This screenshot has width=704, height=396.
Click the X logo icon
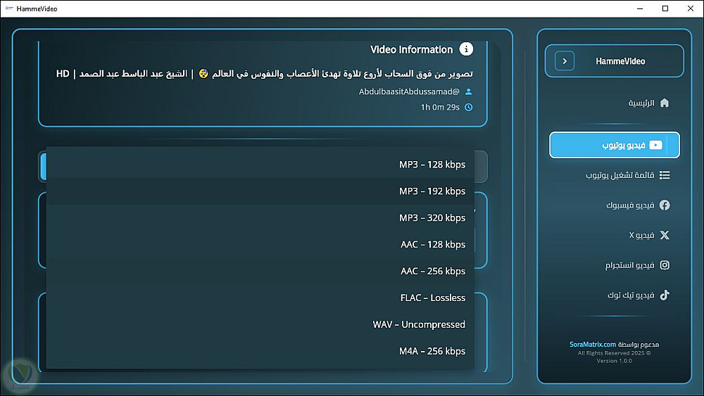(x=665, y=235)
